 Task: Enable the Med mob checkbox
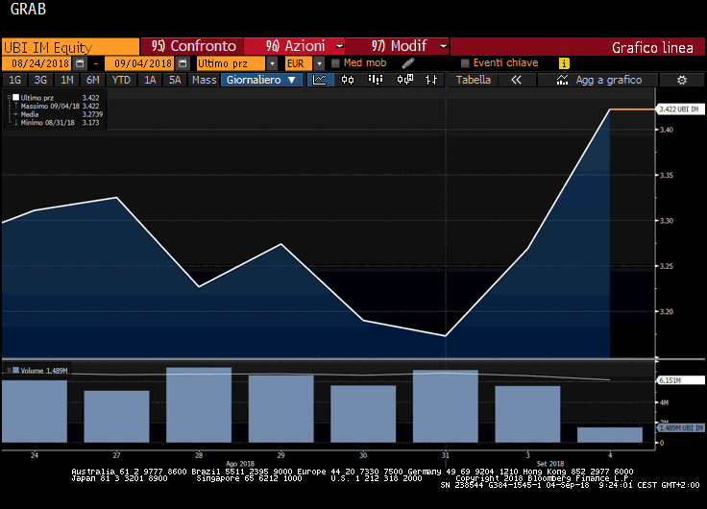click(334, 63)
